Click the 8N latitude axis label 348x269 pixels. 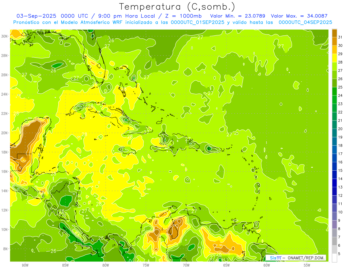coord(6,249)
